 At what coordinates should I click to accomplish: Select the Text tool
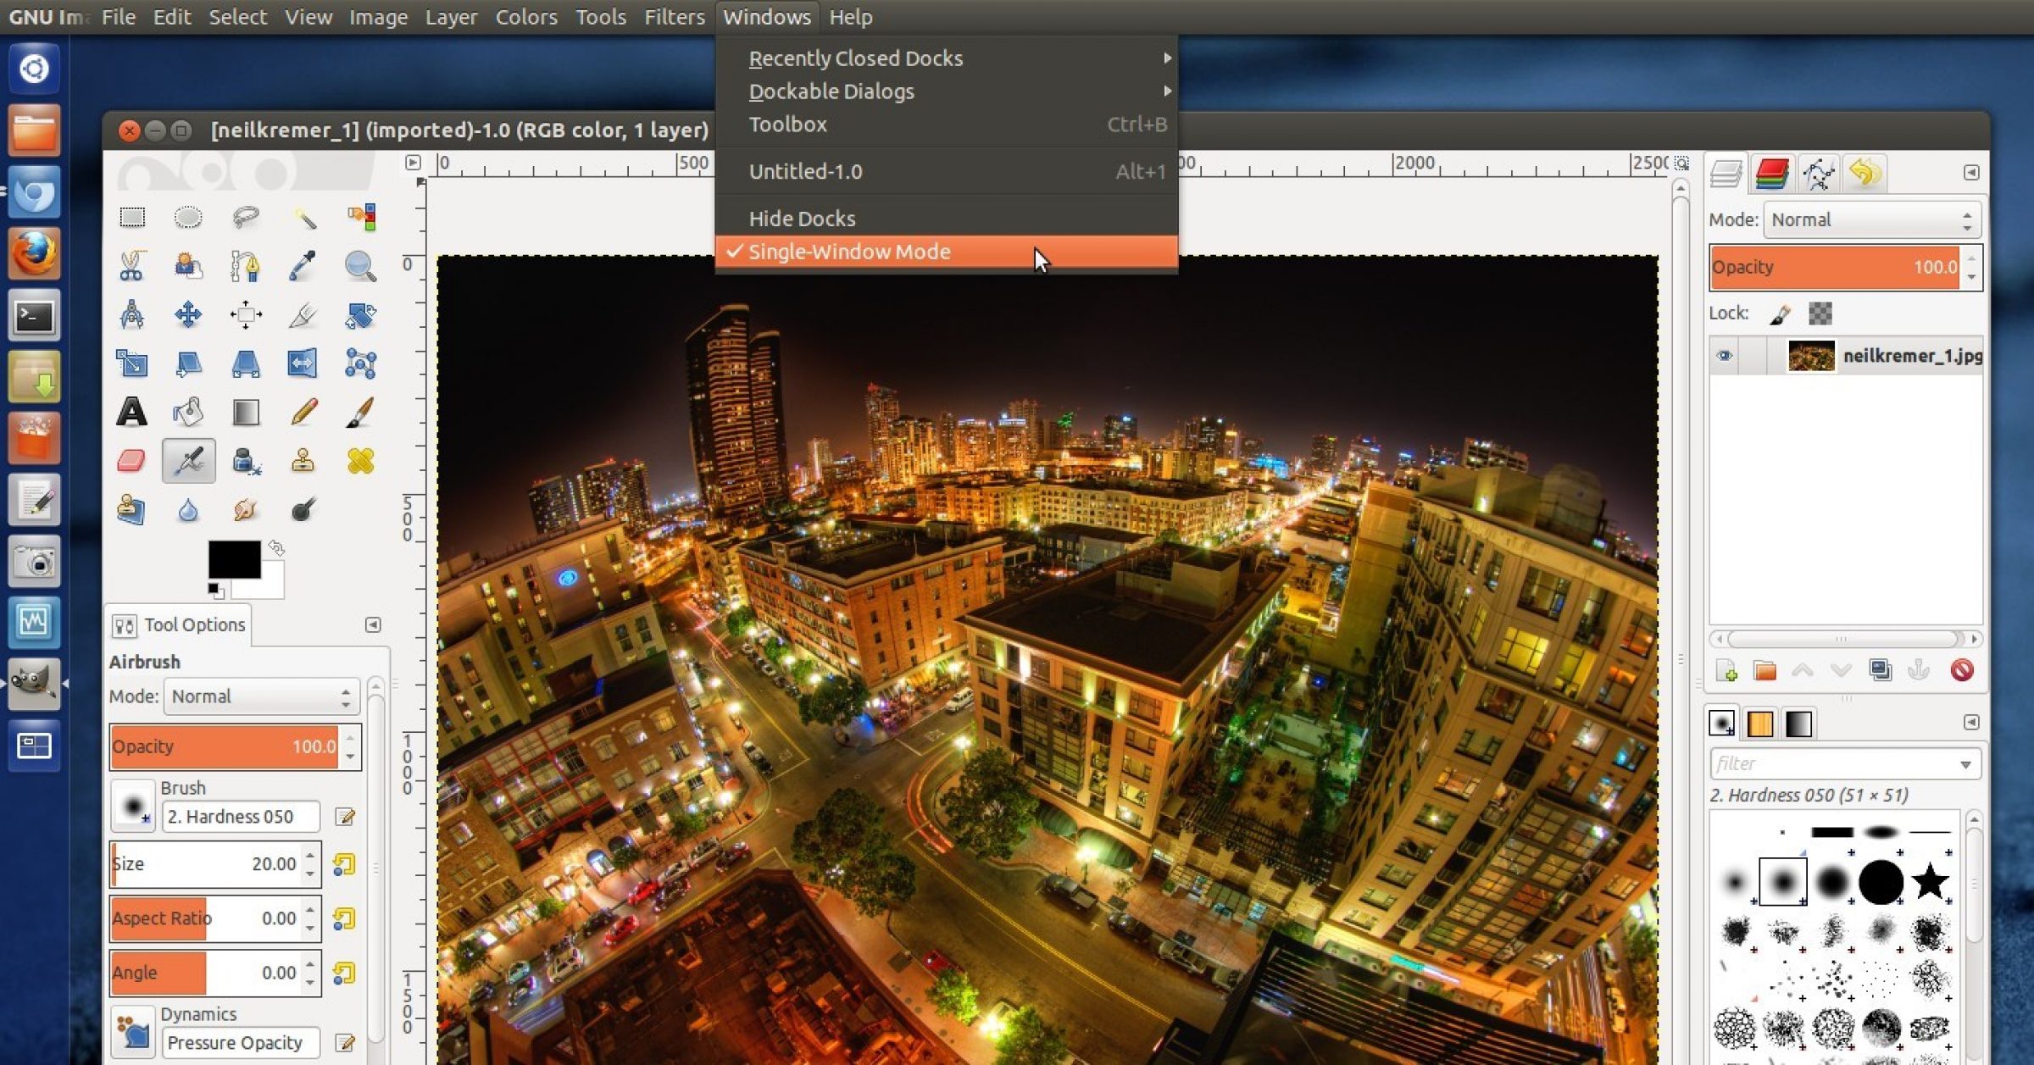point(131,413)
